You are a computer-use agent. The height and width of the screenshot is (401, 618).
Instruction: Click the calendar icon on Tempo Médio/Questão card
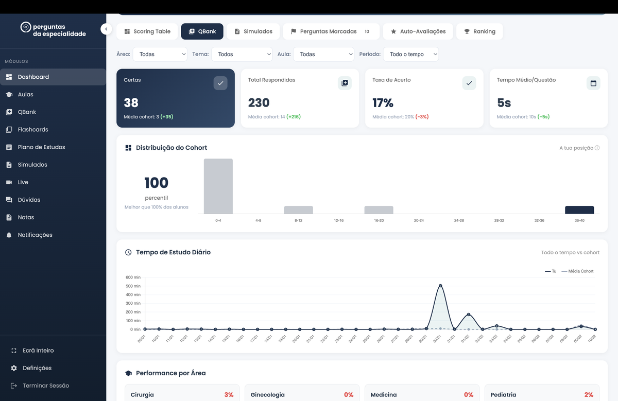point(593,82)
